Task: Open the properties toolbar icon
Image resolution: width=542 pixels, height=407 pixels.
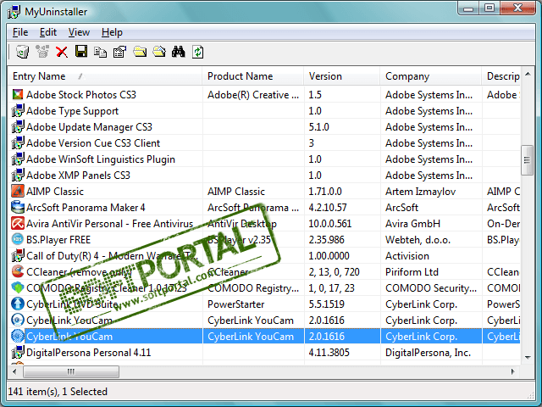Action: pos(120,52)
